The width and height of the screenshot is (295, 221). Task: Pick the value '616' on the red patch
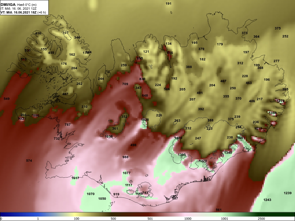click(170, 53)
